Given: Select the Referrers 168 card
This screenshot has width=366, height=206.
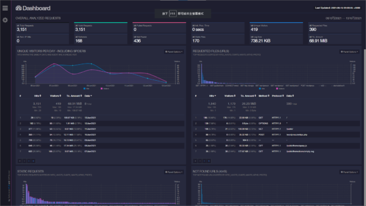Looking at the screenshot, I should coord(101,39).
